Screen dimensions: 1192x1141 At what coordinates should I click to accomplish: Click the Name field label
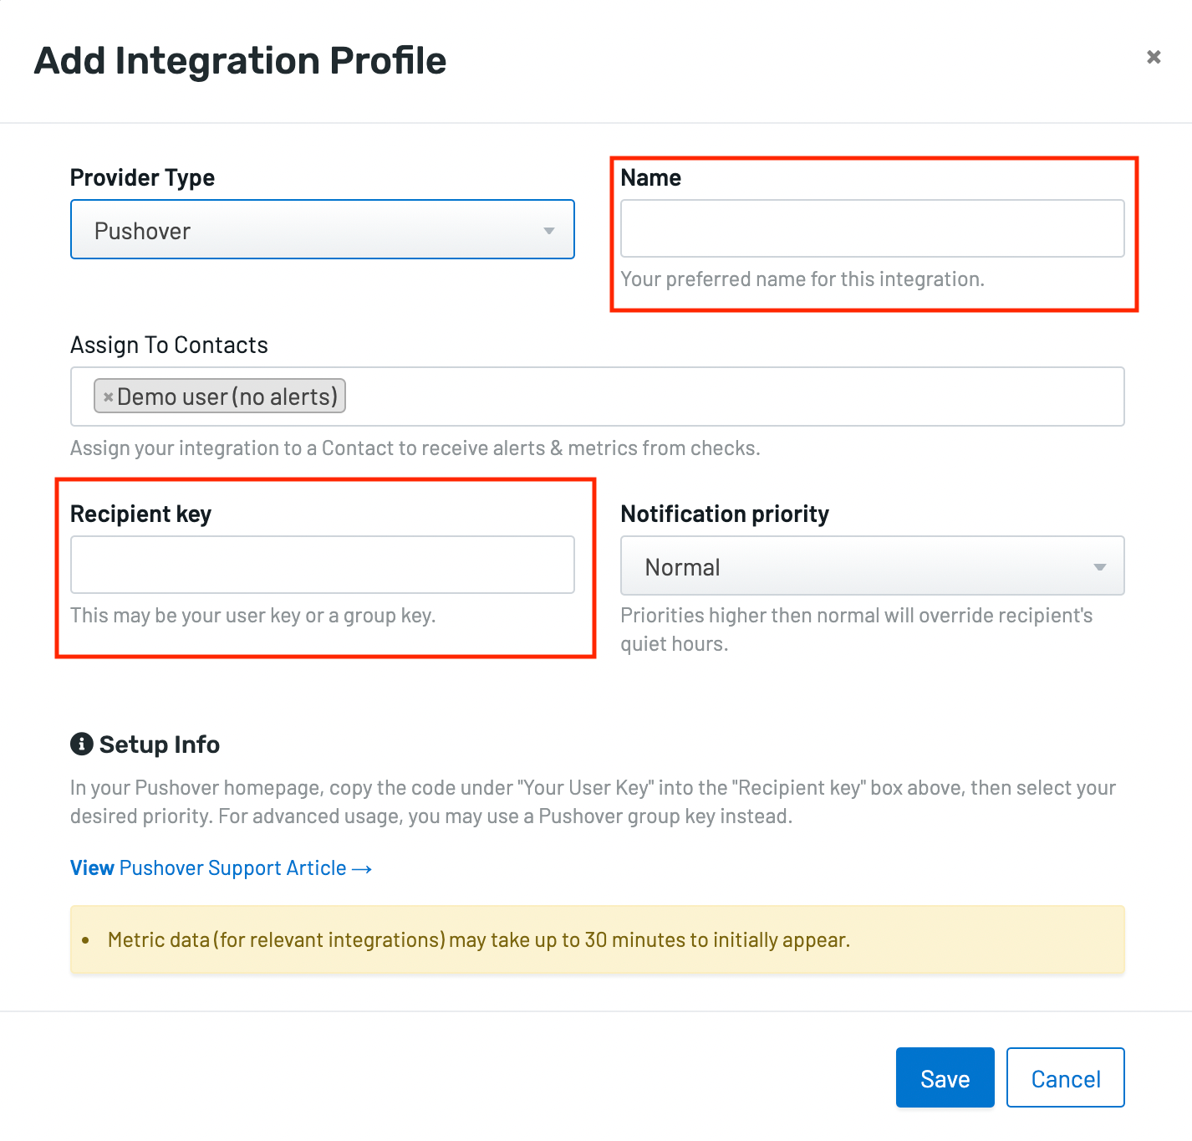point(651,177)
